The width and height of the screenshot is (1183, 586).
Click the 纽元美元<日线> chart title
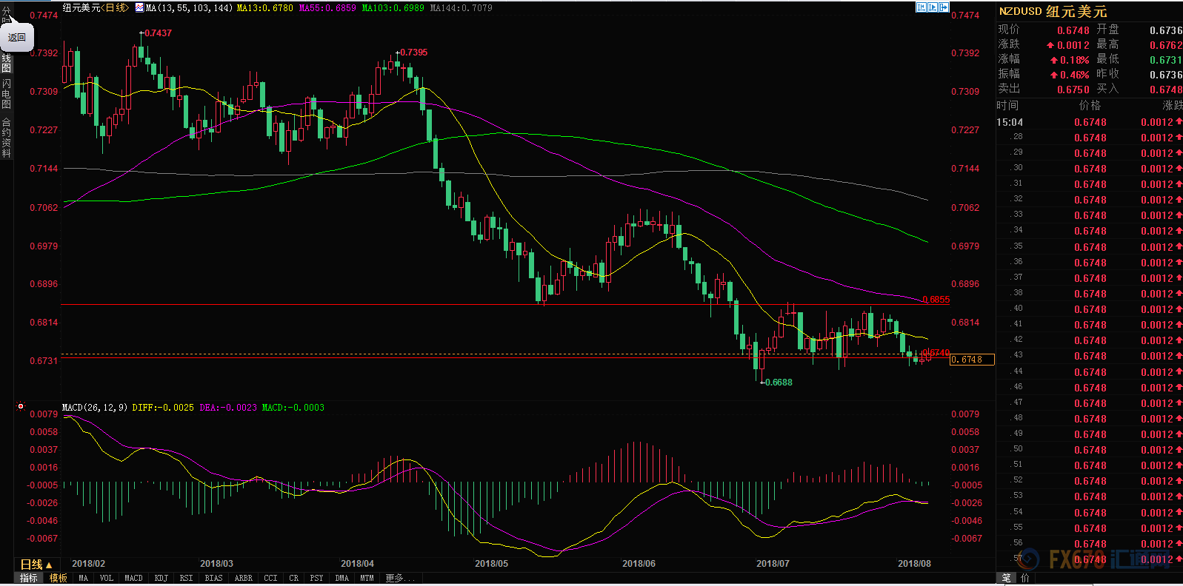click(x=96, y=7)
